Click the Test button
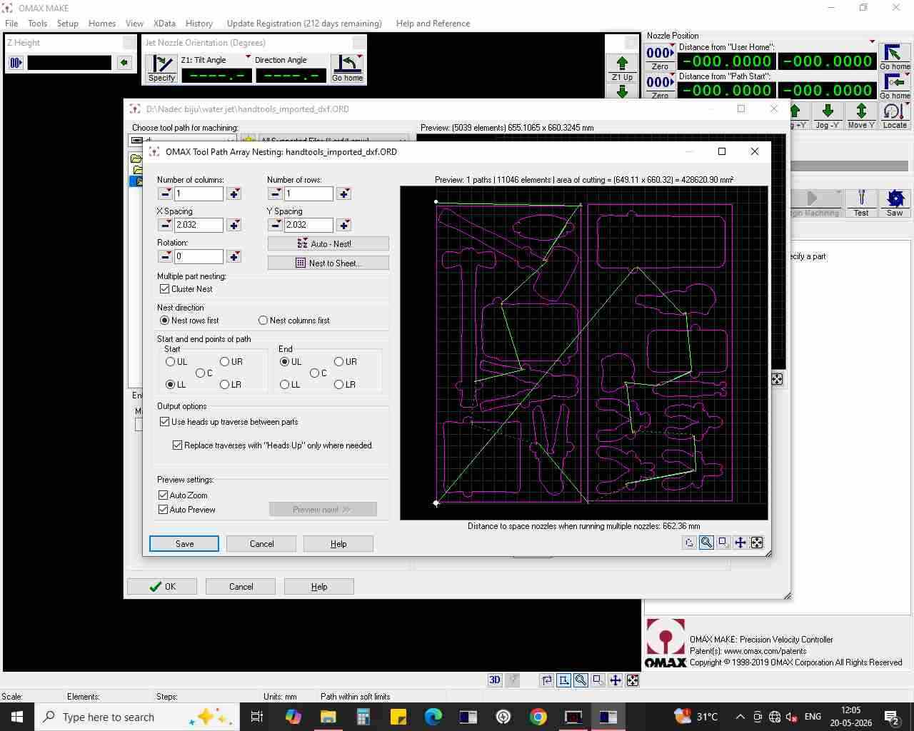Image resolution: width=914 pixels, height=731 pixels. pos(861,203)
